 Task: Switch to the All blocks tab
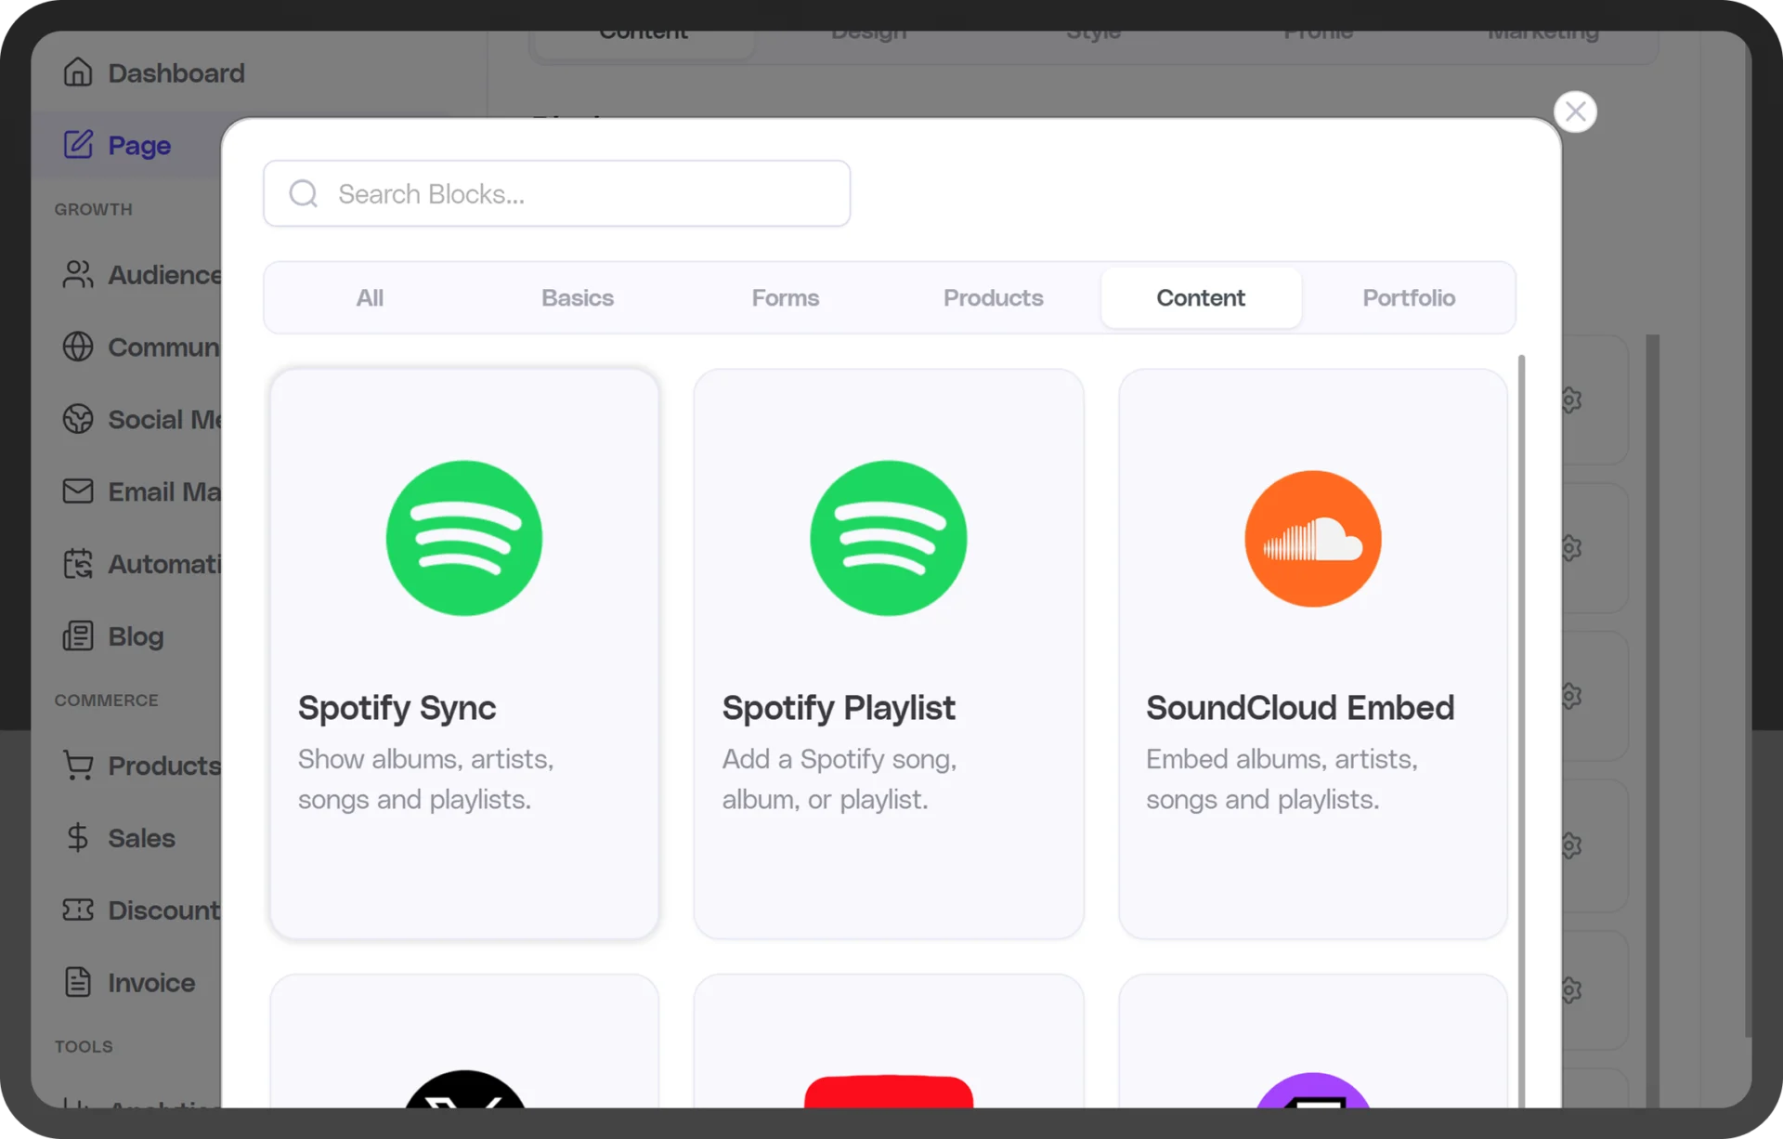(x=370, y=298)
